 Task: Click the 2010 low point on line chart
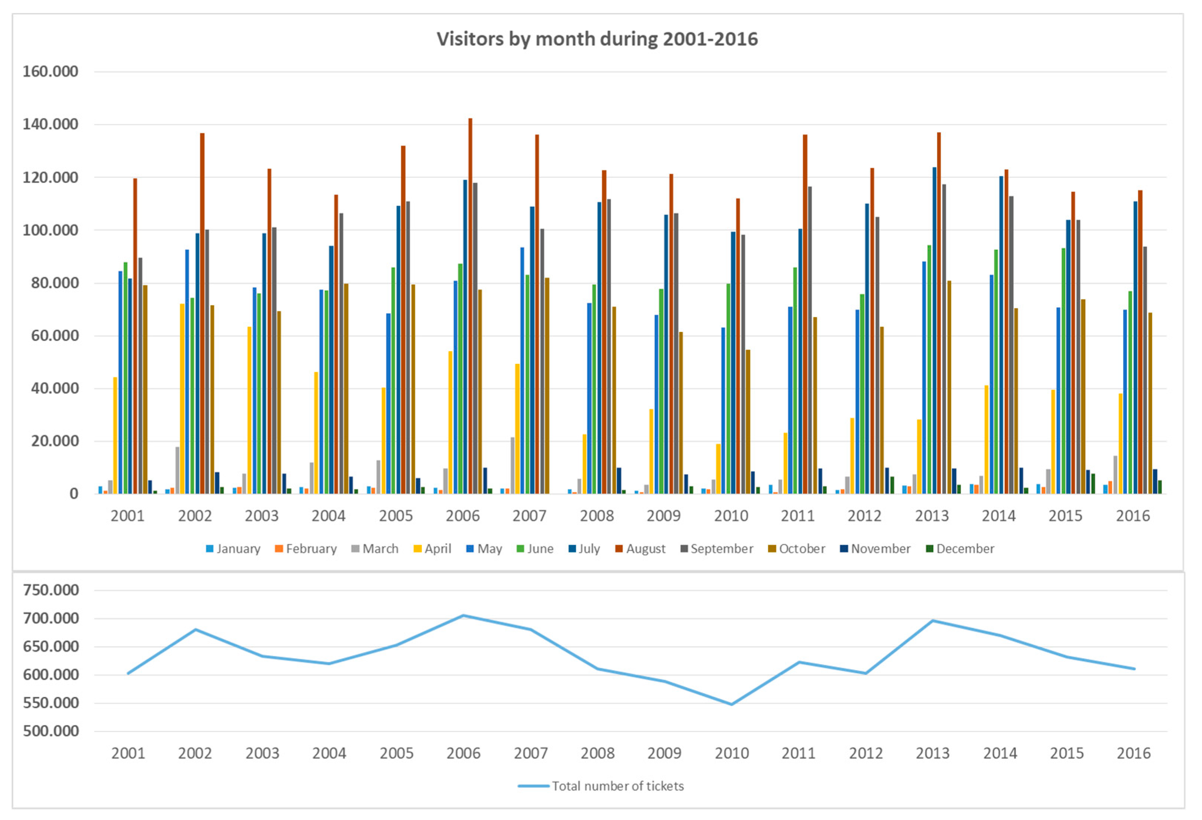[731, 704]
